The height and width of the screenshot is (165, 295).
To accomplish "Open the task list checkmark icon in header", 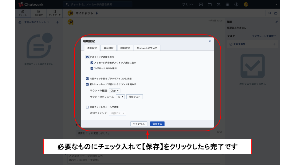I will pos(201,5).
